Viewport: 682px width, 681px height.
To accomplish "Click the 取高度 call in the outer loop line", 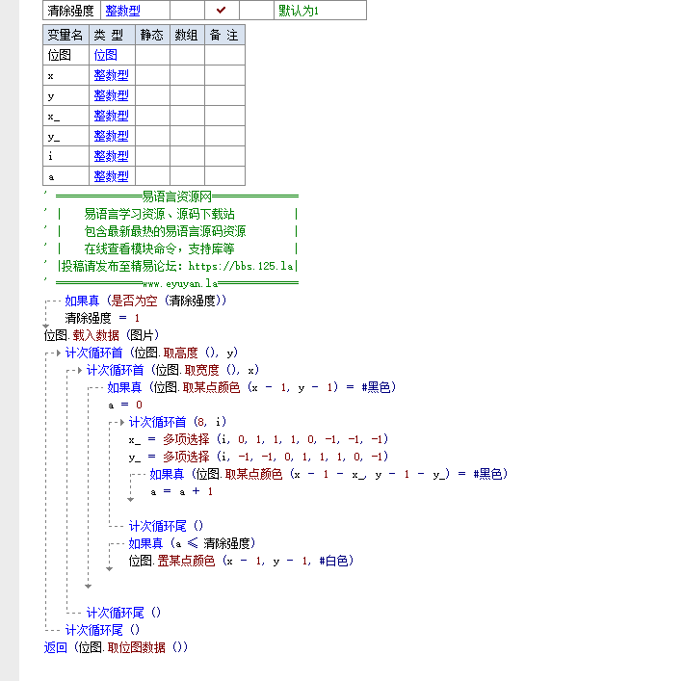I will pyautogui.click(x=180, y=353).
